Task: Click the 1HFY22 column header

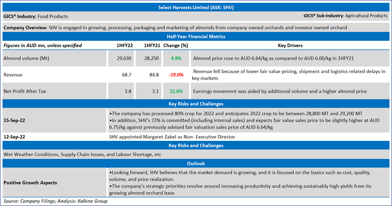Action: click(124, 45)
